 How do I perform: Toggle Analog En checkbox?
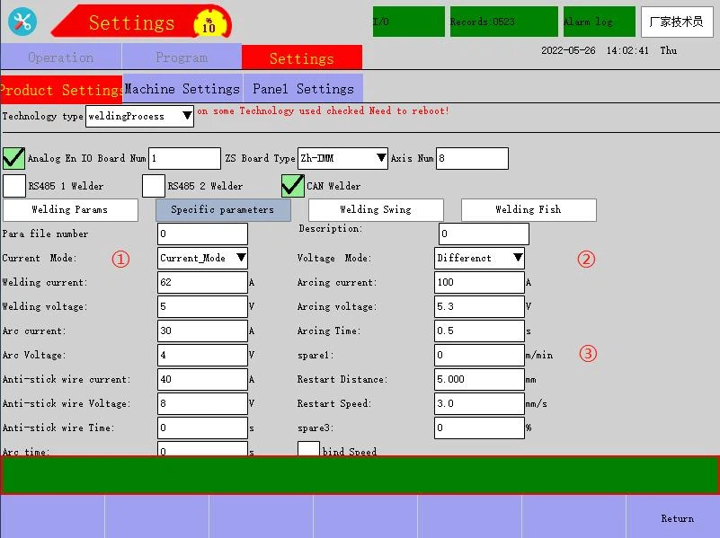[13, 158]
